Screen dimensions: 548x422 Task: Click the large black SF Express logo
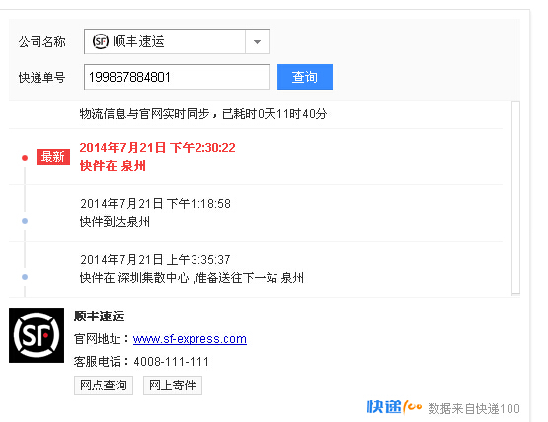37,335
